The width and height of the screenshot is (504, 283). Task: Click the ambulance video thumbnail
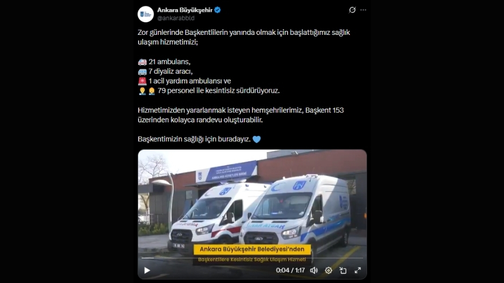point(253,214)
